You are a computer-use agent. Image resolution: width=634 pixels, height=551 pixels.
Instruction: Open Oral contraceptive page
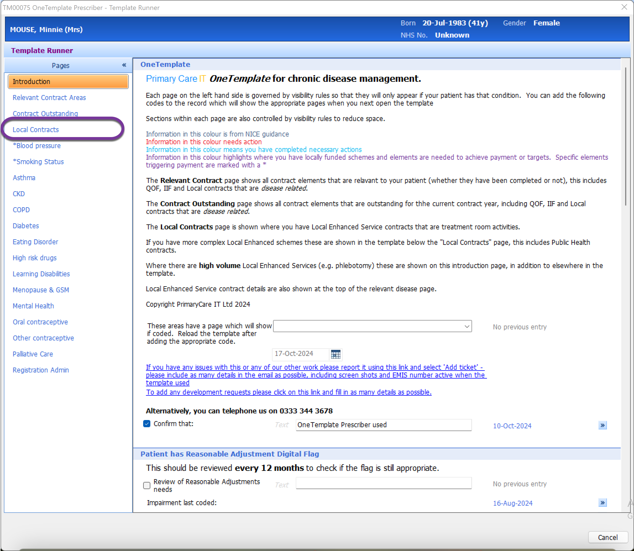[40, 322]
